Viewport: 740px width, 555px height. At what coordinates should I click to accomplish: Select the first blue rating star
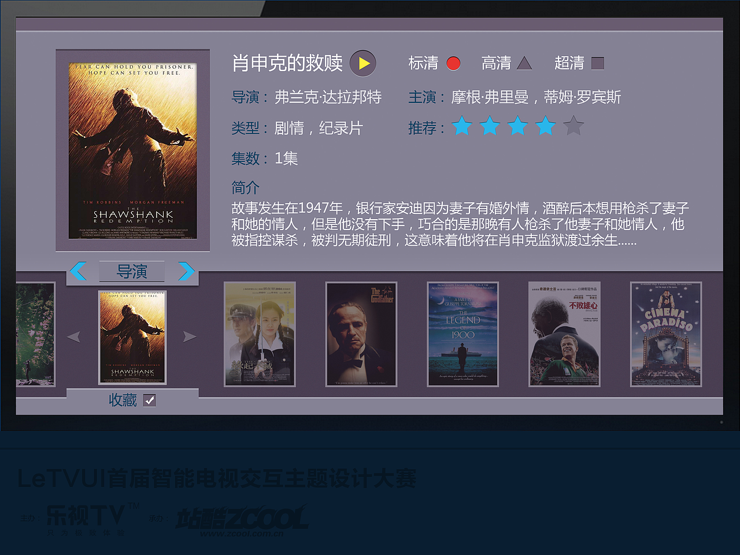(x=462, y=126)
